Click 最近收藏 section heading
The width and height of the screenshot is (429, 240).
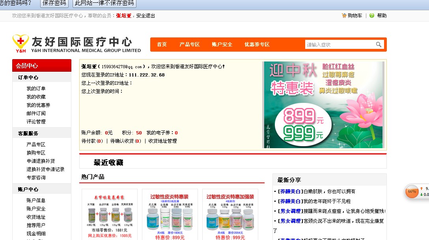(108, 162)
